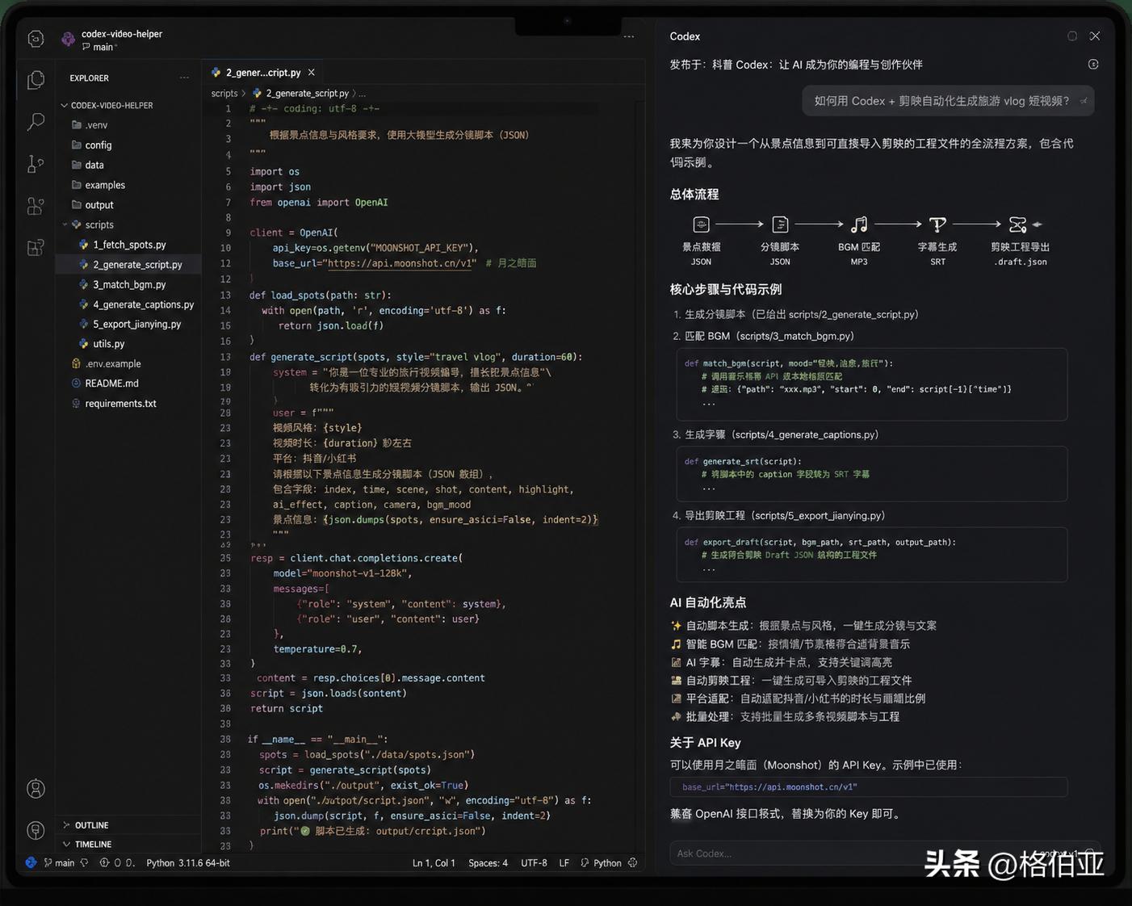The width and height of the screenshot is (1132, 906).
Task: Open 1_fetch_spots.py in the explorer
Action: click(128, 245)
